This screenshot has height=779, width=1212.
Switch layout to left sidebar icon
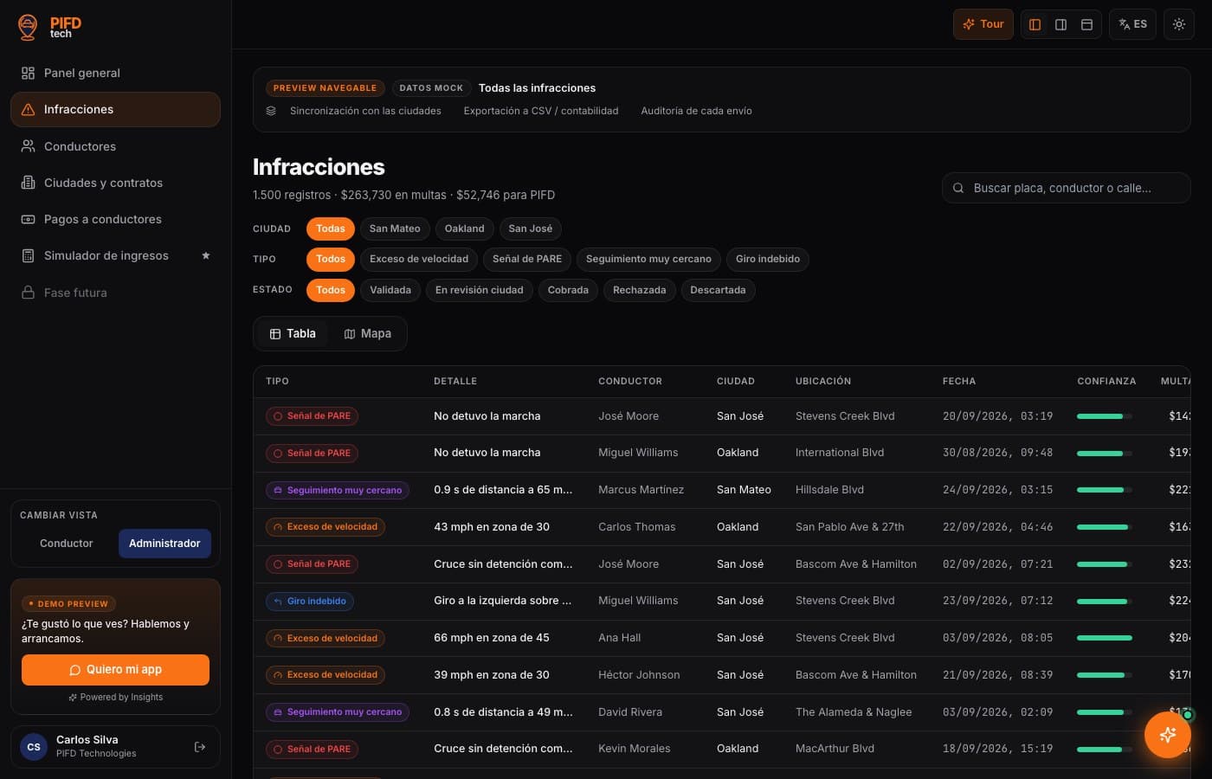coord(1035,24)
